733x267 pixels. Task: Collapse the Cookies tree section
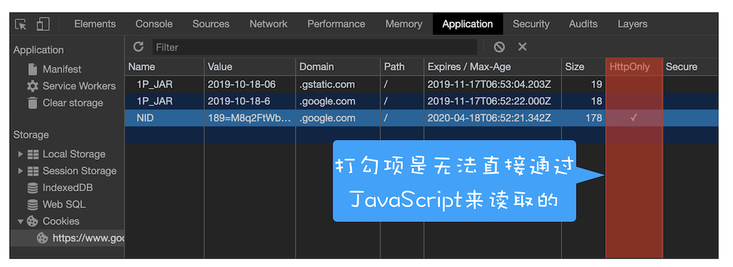click(x=21, y=221)
